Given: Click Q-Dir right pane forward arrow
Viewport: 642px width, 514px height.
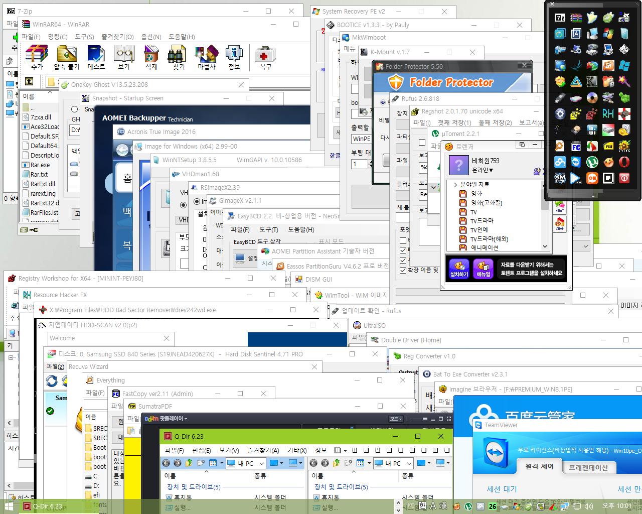Looking at the screenshot, I should (x=325, y=463).
